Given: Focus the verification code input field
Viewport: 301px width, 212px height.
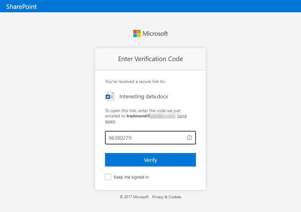Looking at the screenshot, I should click(150, 138).
